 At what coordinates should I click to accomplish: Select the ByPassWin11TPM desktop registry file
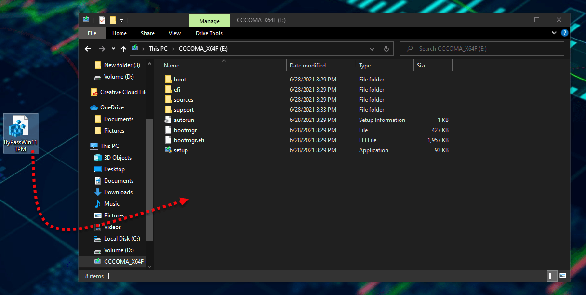tap(21, 134)
